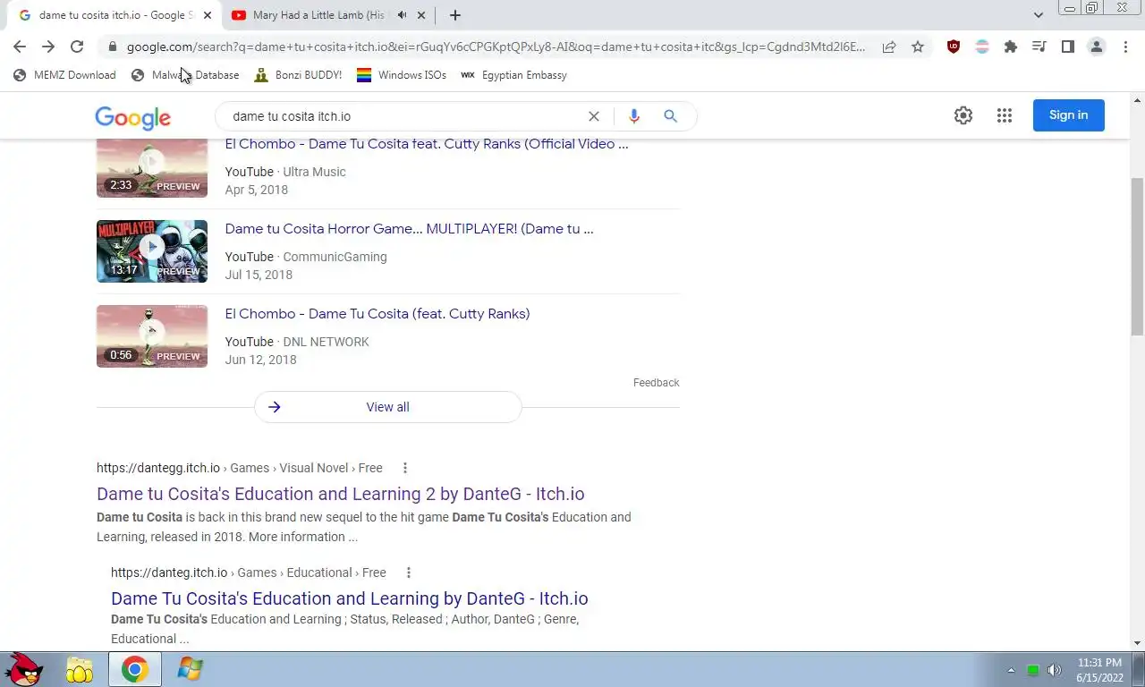The width and height of the screenshot is (1145, 687).
Task: Clear the search box with the X
Action: pos(594,116)
